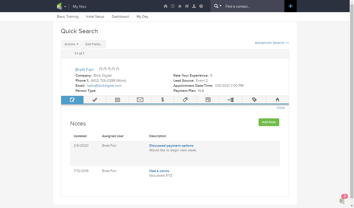354x208 pixels.
Task: Click the blue plus quick-add button
Action: [x=291, y=6]
